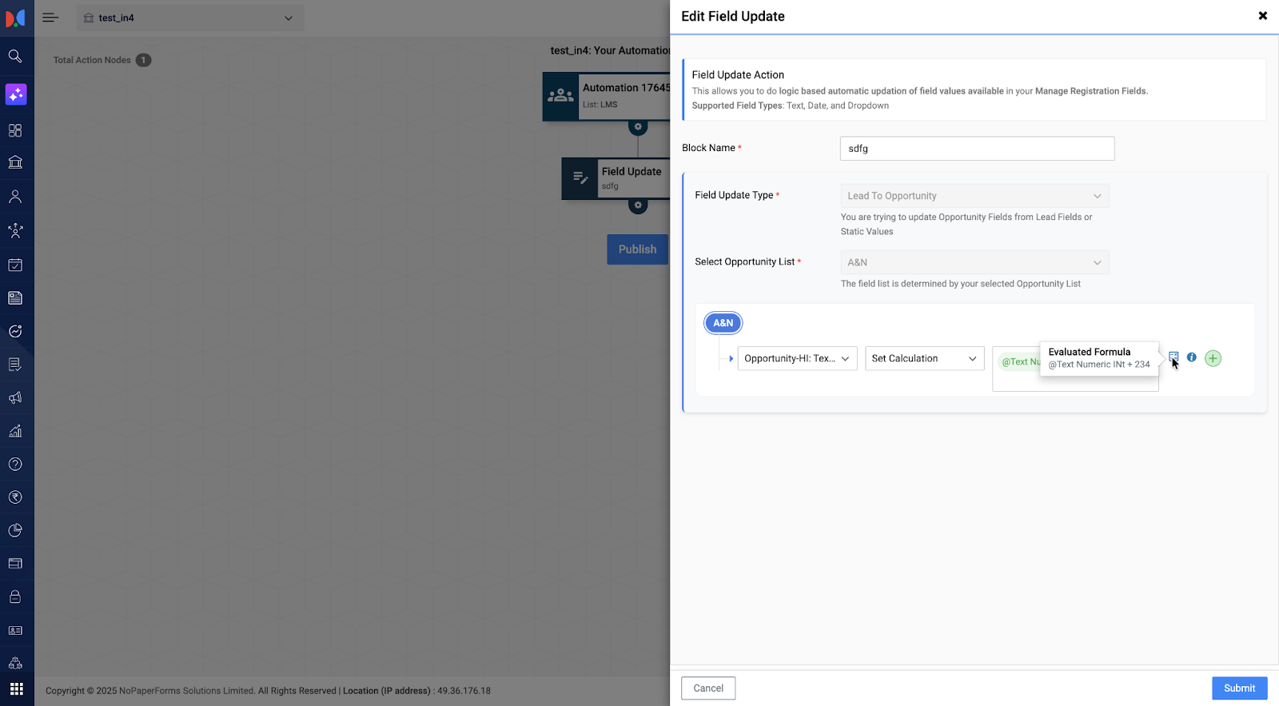Image resolution: width=1279 pixels, height=706 pixels.
Task: Click the Cancel button
Action: [x=708, y=688]
